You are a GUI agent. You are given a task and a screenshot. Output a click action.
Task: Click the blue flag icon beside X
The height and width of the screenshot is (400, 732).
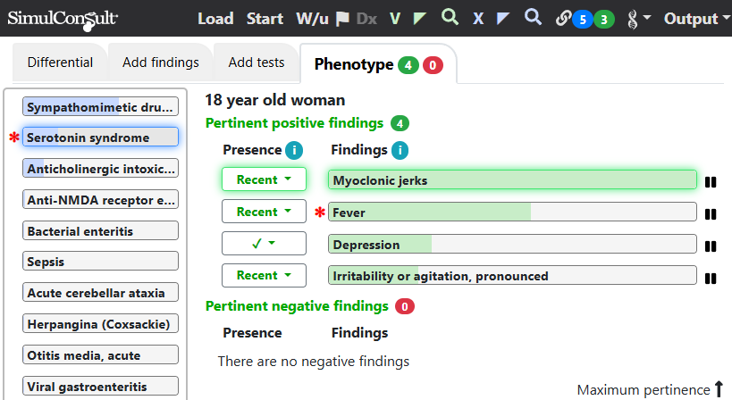click(503, 19)
